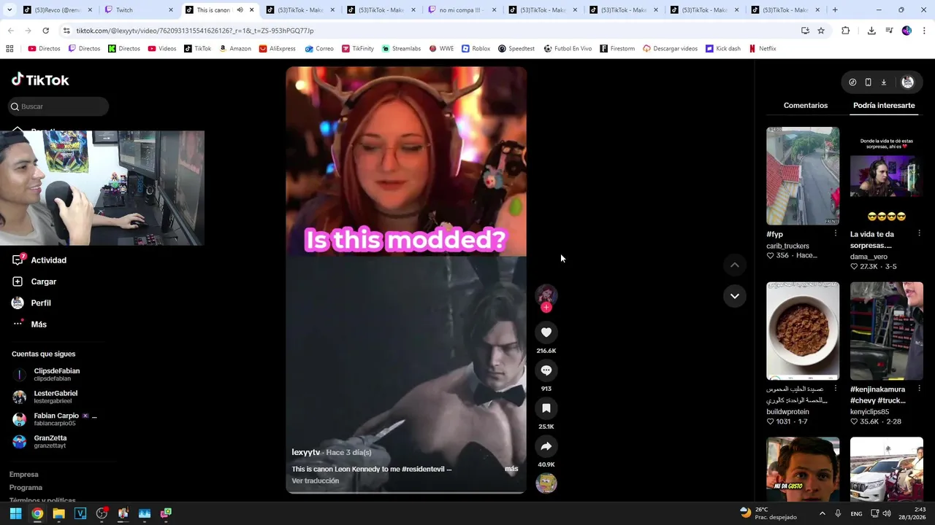Open three-dot menu on #kenjinakamura card
Screen dimensions: 935x525
point(919,389)
